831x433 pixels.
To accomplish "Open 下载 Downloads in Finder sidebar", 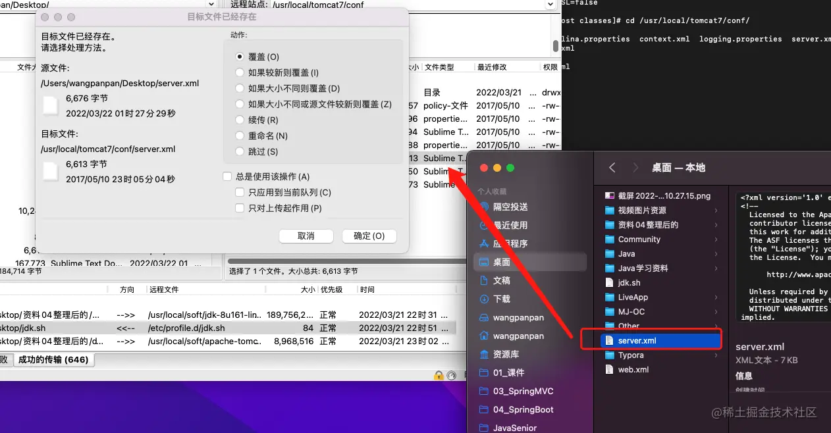I will 495,299.
